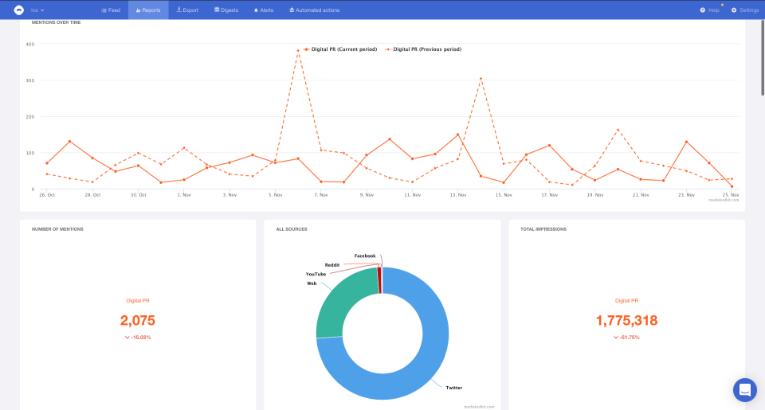This screenshot has height=410, width=765.
Task: Go to the Export tab
Action: (x=187, y=10)
